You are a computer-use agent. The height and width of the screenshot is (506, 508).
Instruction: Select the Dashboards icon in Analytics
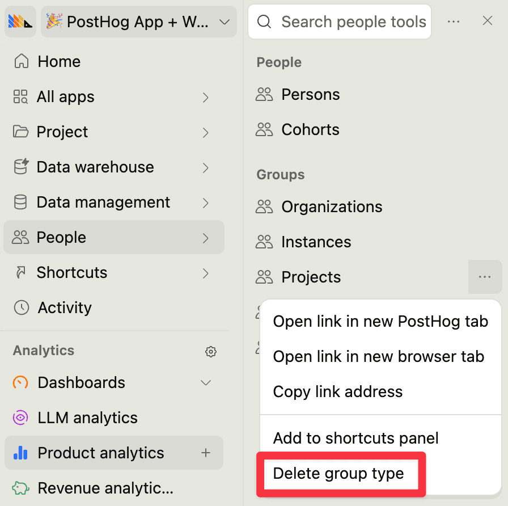point(20,382)
